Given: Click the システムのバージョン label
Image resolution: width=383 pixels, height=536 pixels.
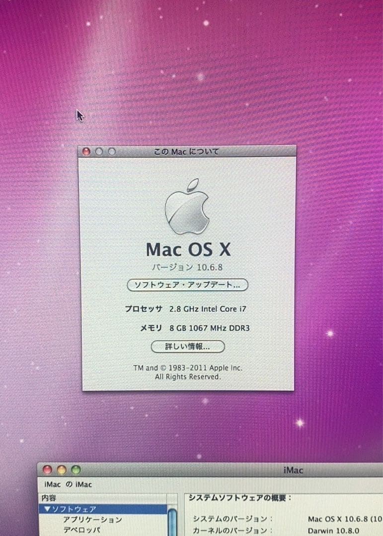Looking at the screenshot, I should pyautogui.click(x=233, y=519).
